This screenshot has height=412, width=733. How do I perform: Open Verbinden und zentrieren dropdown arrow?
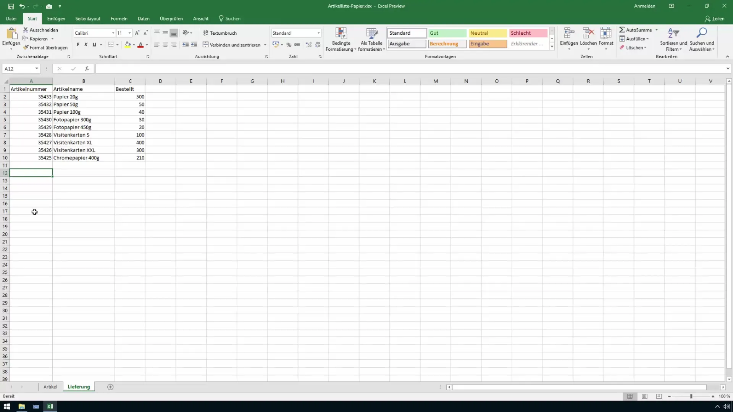coord(265,45)
